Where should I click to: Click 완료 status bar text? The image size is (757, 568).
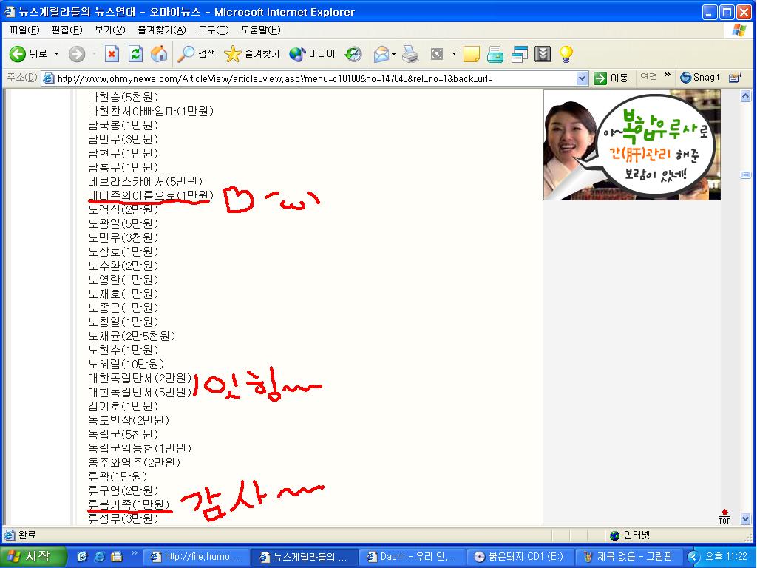[x=27, y=535]
